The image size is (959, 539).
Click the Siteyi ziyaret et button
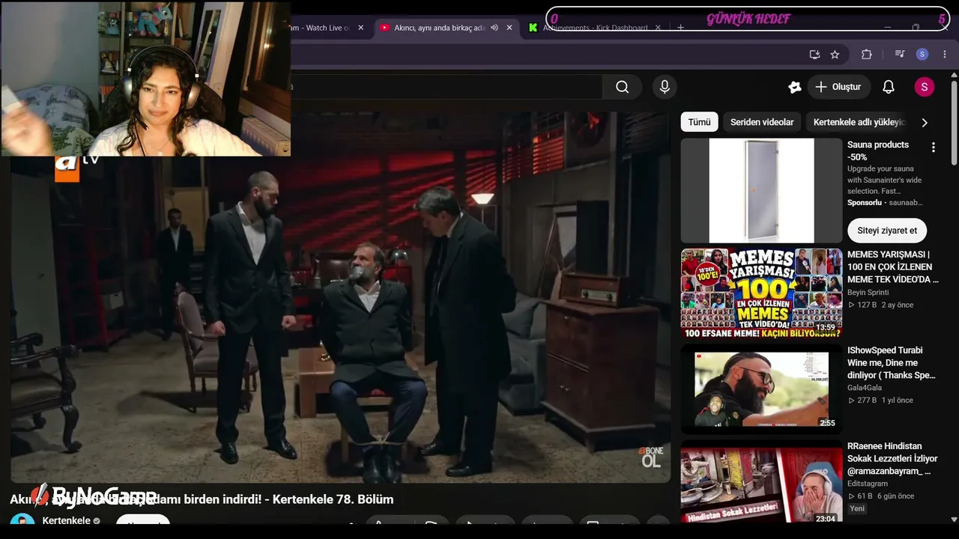887,231
